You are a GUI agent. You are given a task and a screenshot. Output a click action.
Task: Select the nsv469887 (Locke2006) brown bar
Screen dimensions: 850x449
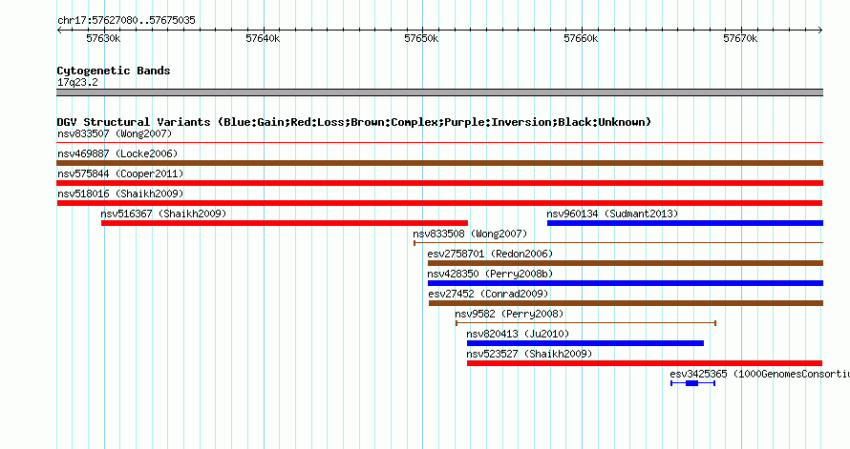click(x=439, y=163)
